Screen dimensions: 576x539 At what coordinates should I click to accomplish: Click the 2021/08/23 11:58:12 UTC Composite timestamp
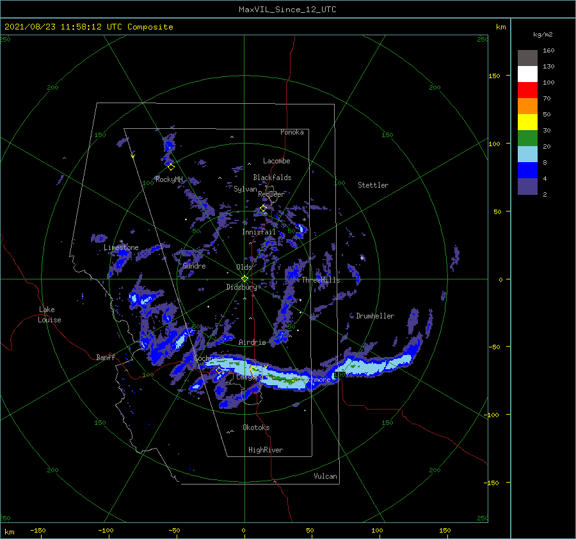(88, 27)
